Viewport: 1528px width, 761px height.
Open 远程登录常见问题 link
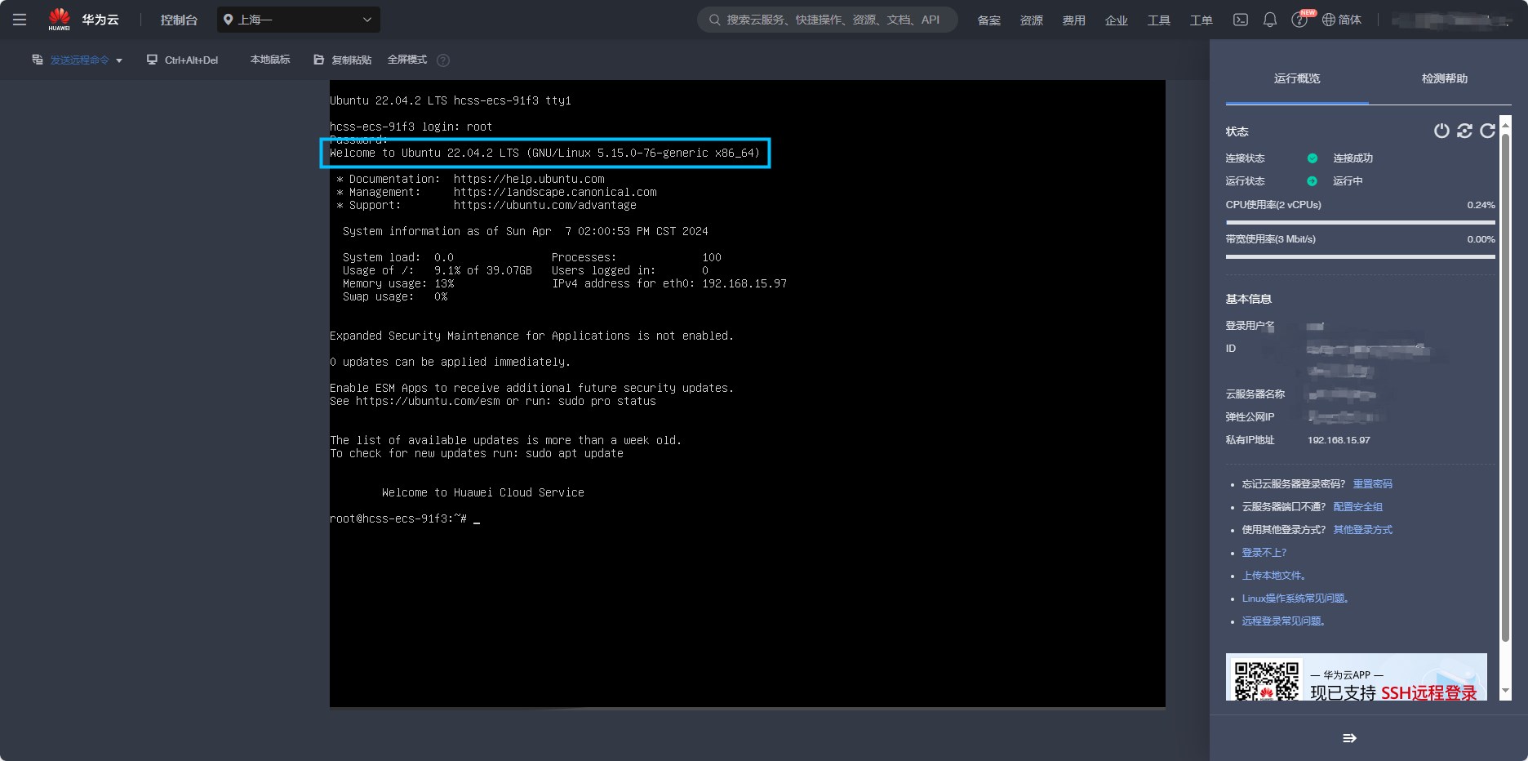(x=1285, y=621)
